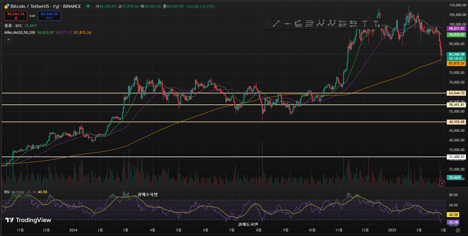This screenshot has height=236, width=468.
Task: Select the Elliott Correction Wave A-C tool
Action: coord(331,24)
